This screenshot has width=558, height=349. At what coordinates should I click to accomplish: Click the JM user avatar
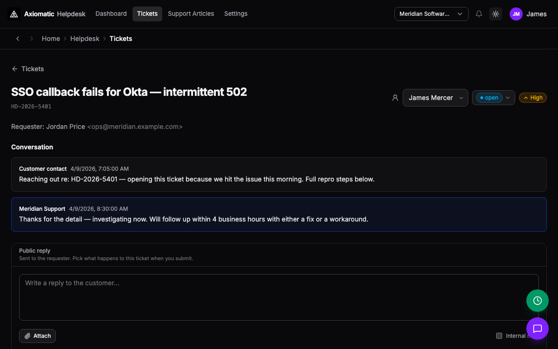tap(516, 14)
